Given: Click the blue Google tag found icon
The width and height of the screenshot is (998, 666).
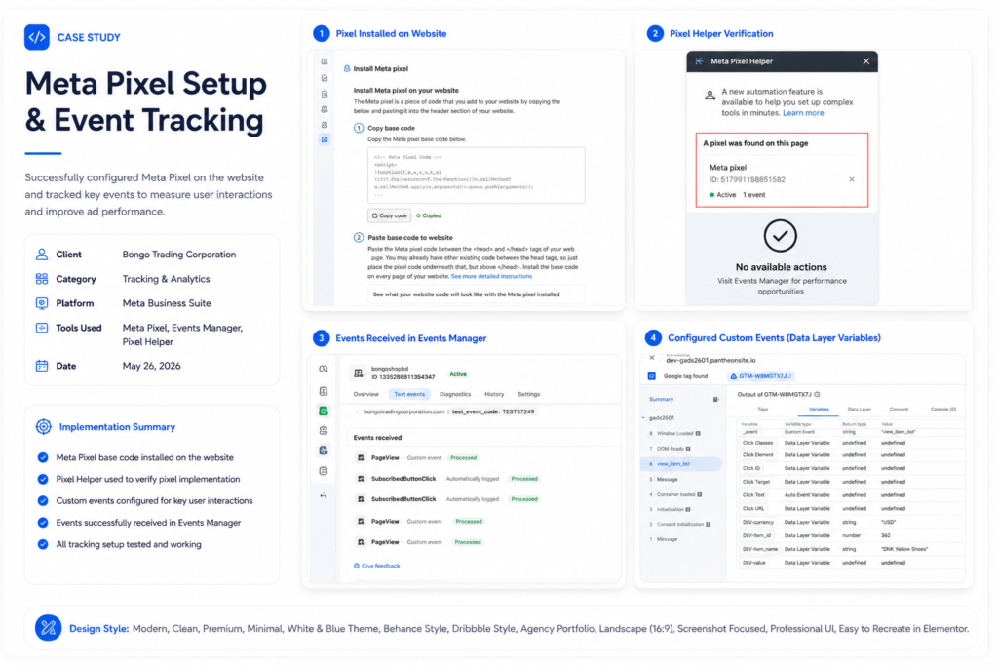Looking at the screenshot, I should [x=652, y=376].
